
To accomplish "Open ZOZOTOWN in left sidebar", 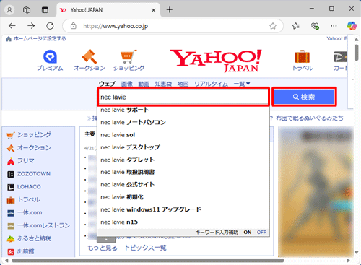I will point(34,174).
